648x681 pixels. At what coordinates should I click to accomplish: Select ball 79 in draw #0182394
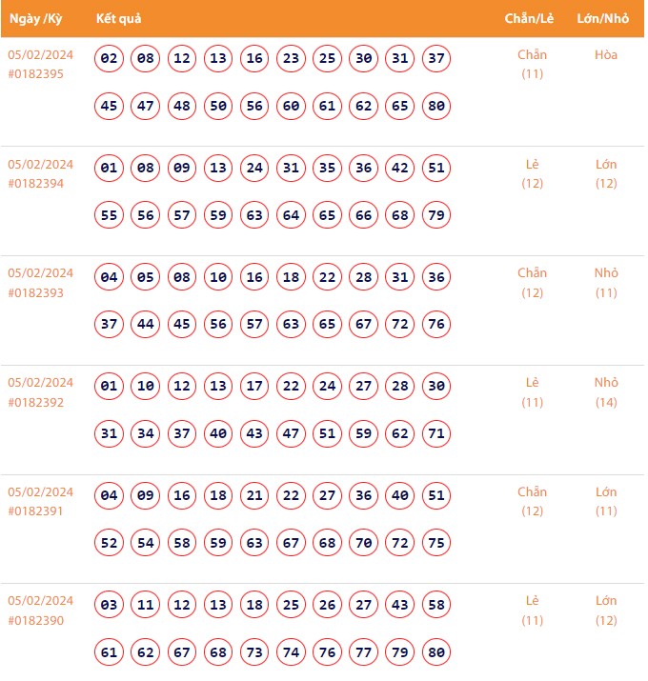[x=436, y=215]
